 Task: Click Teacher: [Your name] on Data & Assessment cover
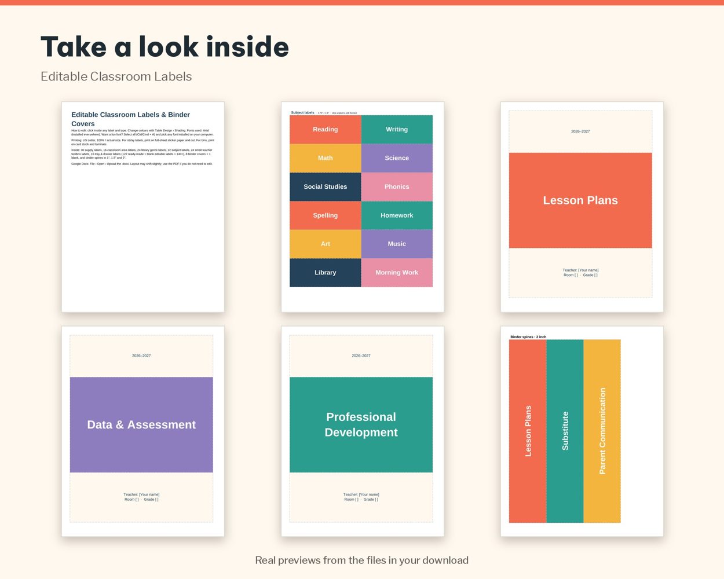coord(141,494)
